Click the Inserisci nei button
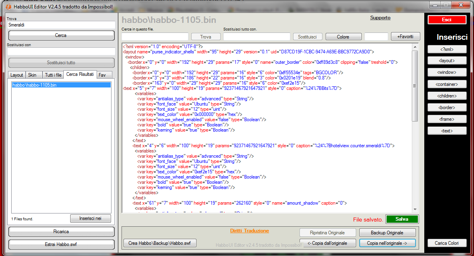The image size is (474, 256). (x=90, y=218)
